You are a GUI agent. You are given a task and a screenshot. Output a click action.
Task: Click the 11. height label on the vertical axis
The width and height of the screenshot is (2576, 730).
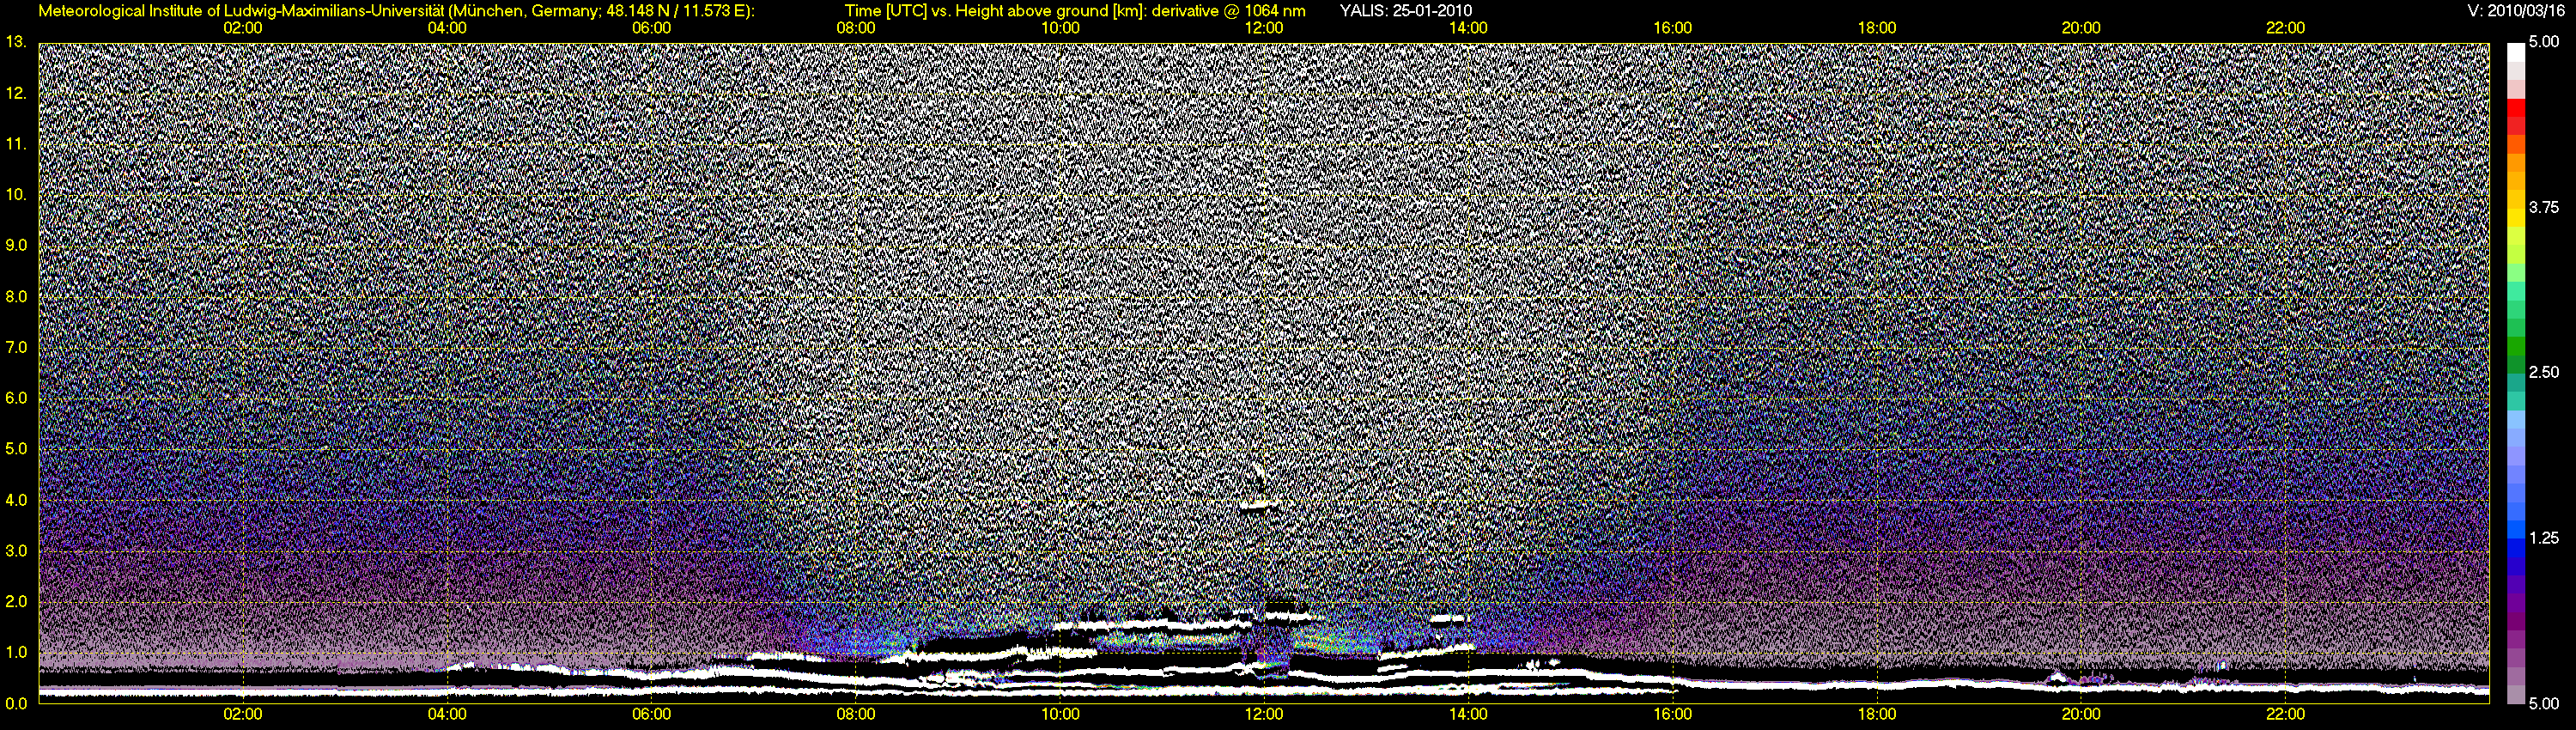coord(16,144)
